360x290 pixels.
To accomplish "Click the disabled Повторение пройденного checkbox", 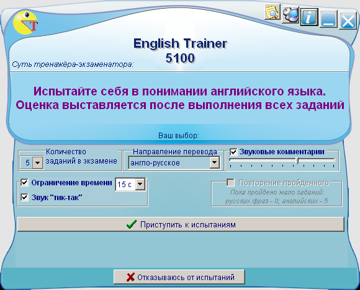I will (230, 183).
